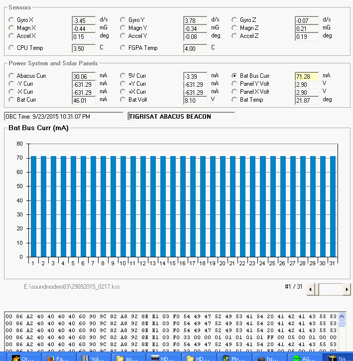
Task: Click the hex dump scrollbar thumb
Action: (x=342, y=324)
